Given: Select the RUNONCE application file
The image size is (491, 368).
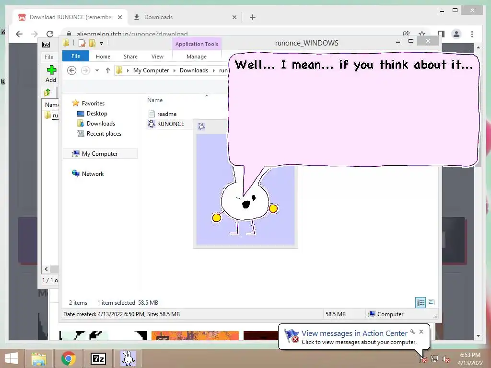Looking at the screenshot, I should pyautogui.click(x=170, y=124).
